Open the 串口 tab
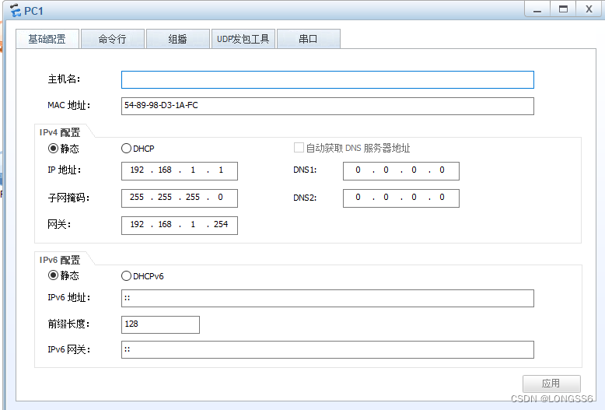605x410 pixels. (x=308, y=39)
